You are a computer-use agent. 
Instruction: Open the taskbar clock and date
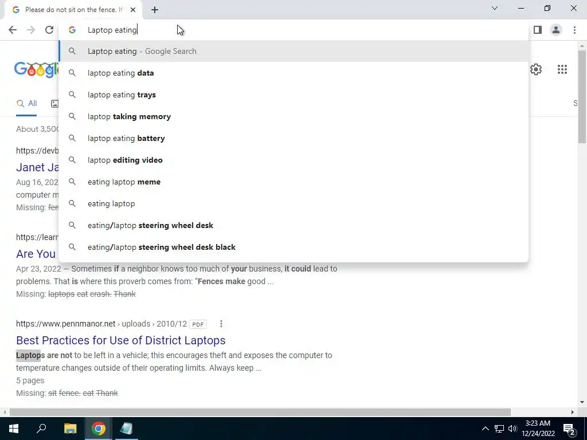(x=538, y=429)
